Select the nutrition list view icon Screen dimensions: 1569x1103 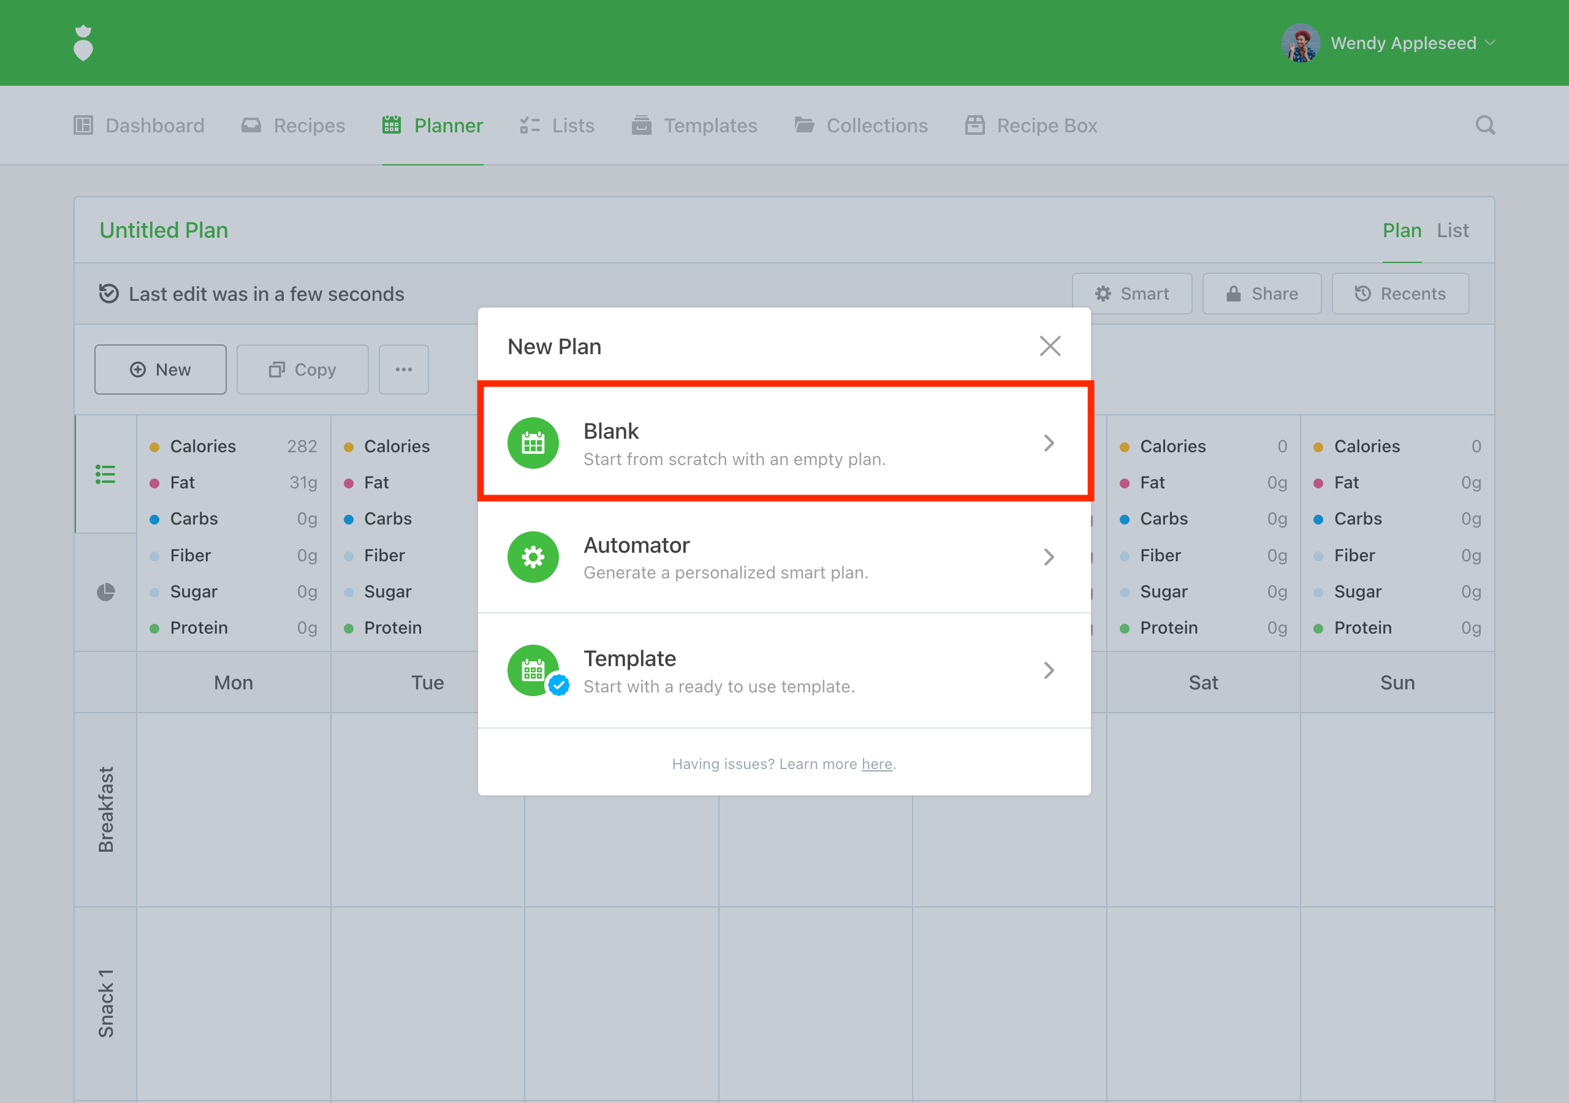point(105,474)
